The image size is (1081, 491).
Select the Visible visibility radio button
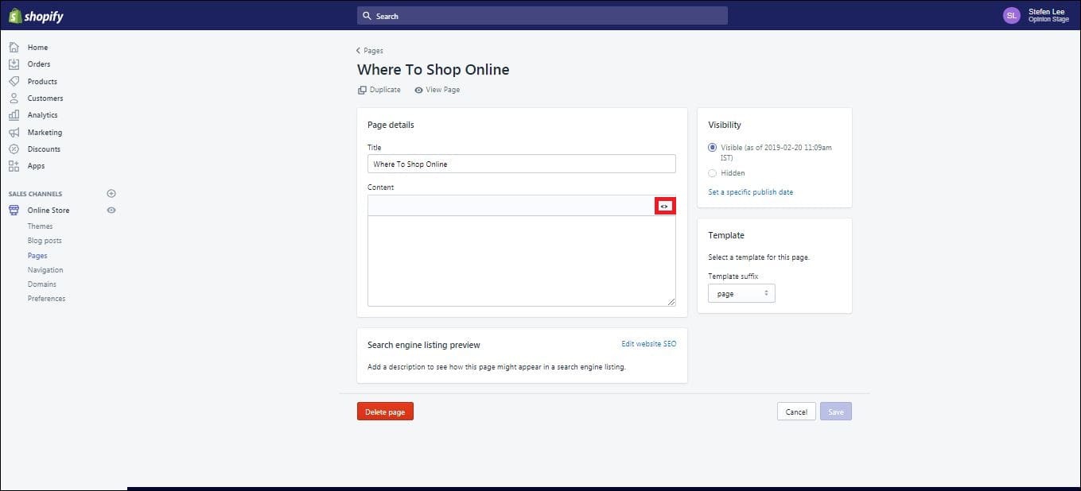coord(712,147)
